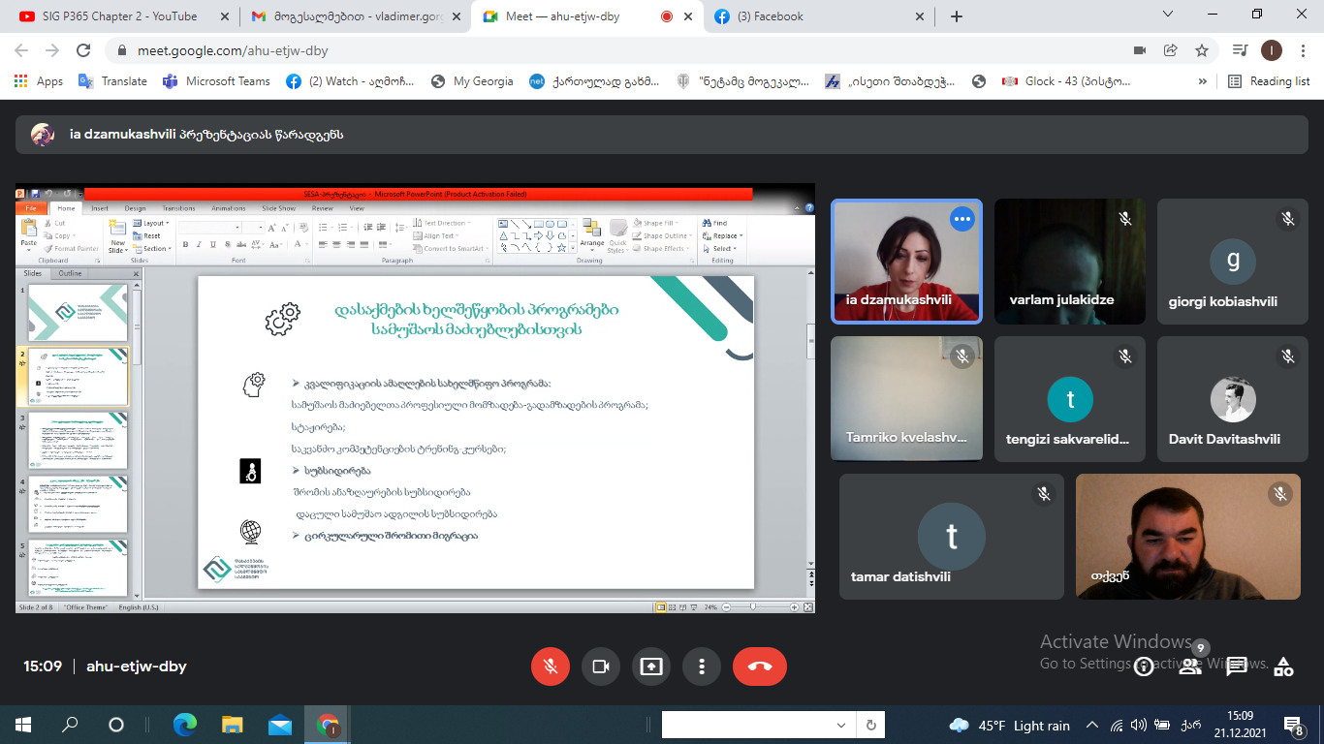Open the Reading list
Viewport: 1324px width, 744px height.
(1269, 81)
